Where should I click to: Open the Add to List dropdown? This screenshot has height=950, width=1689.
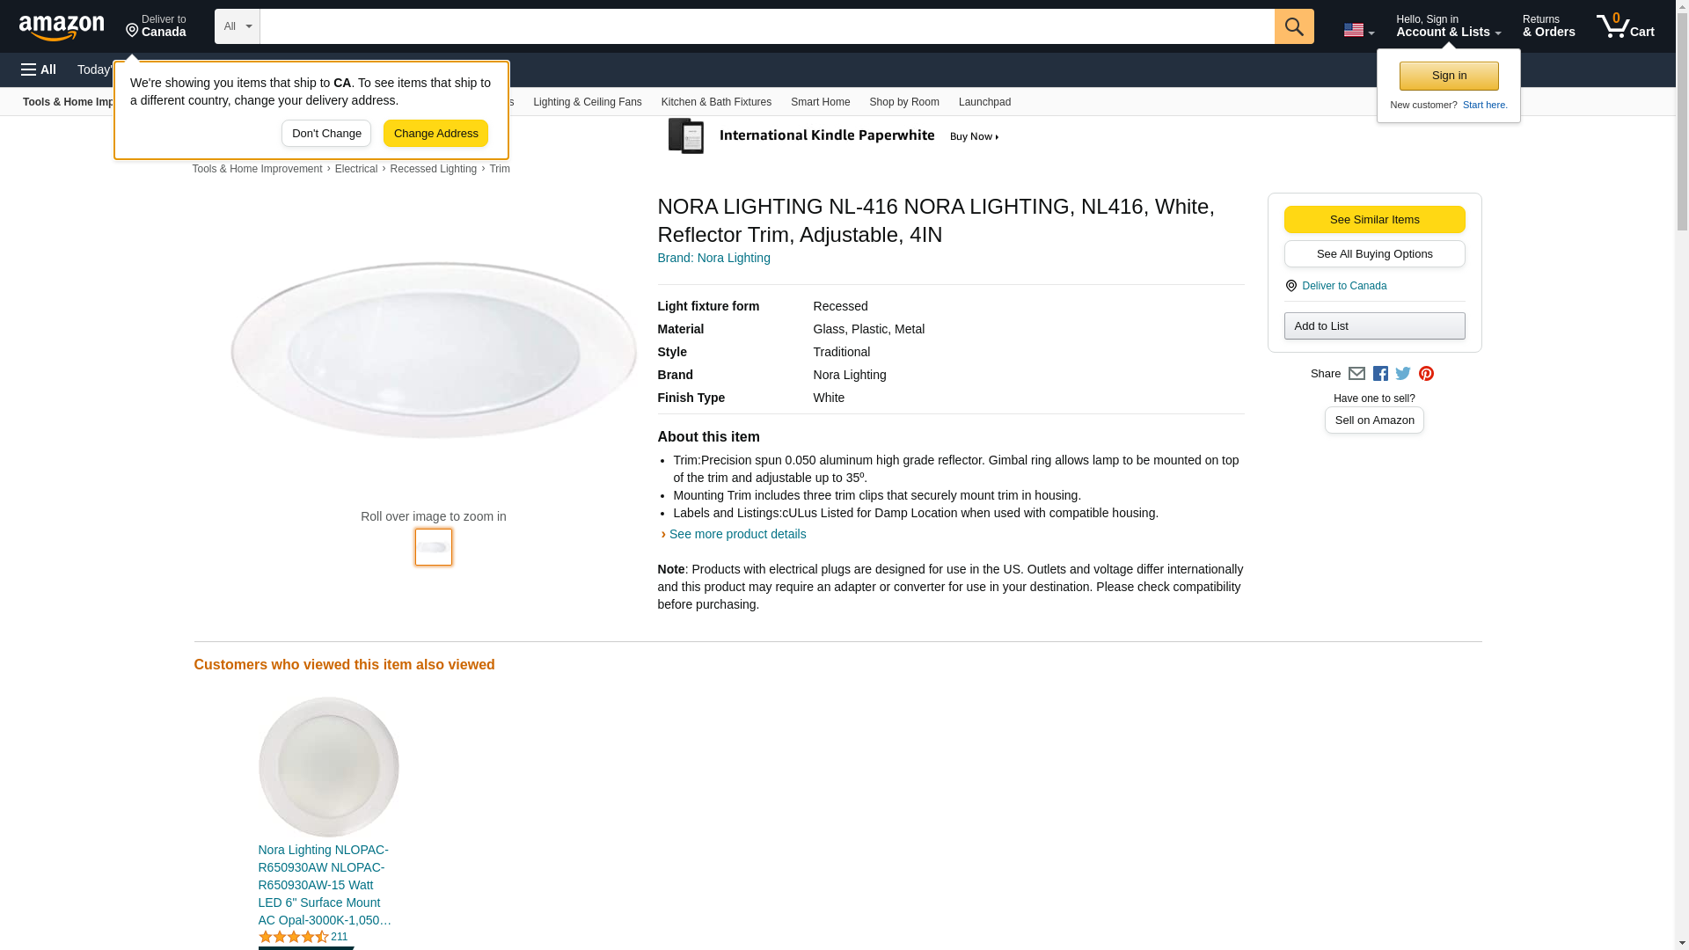(x=1374, y=326)
